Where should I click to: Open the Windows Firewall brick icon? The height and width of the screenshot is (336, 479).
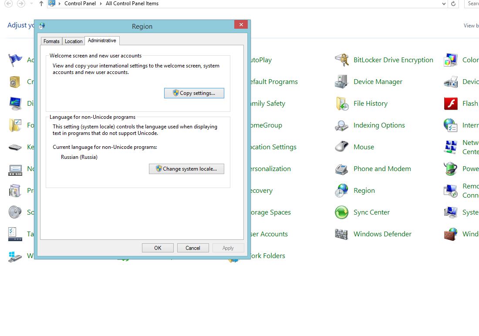coord(451,234)
